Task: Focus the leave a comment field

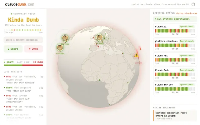Action: 23,40
